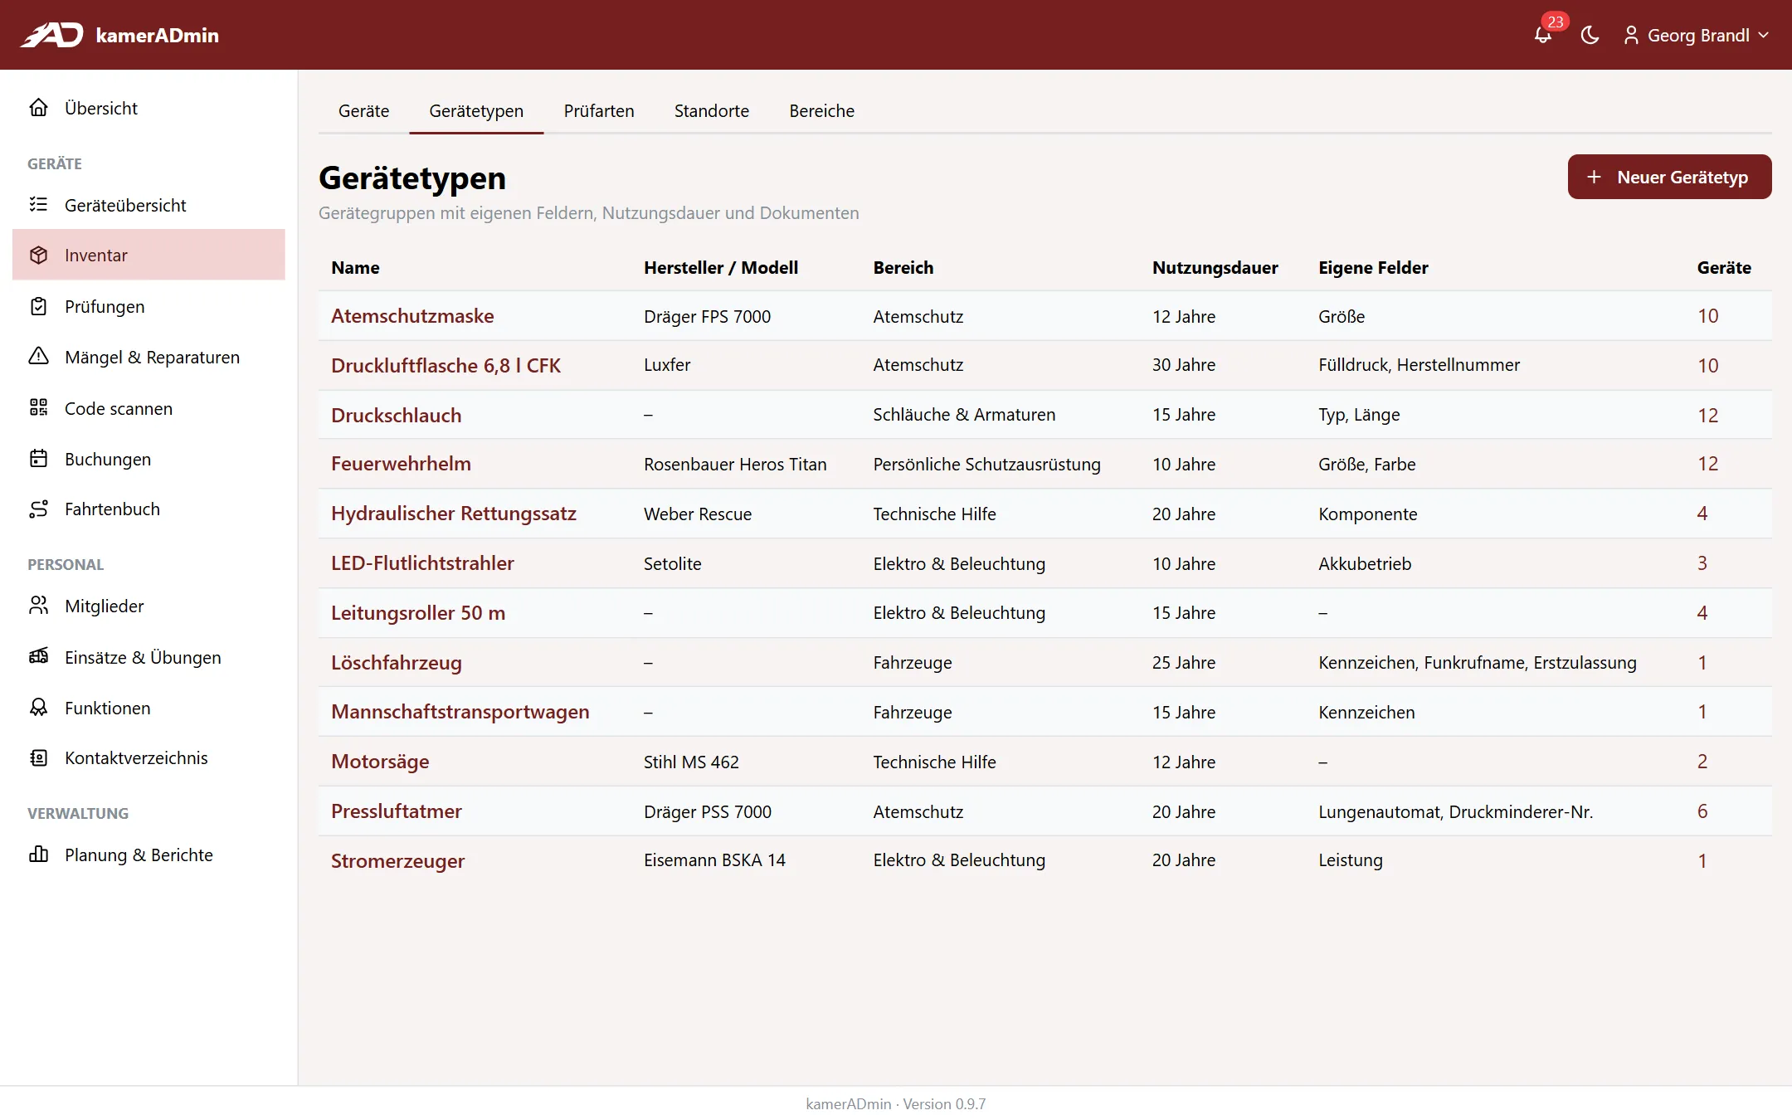Open the Prüfarten tab
This screenshot has width=1792, height=1120.
tap(598, 110)
